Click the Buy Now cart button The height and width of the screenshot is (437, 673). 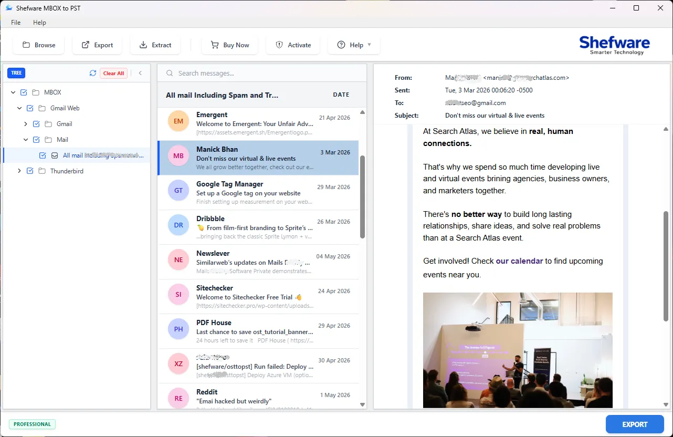pos(230,45)
